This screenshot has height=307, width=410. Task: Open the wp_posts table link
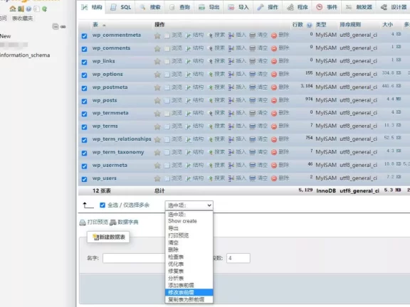(x=105, y=100)
